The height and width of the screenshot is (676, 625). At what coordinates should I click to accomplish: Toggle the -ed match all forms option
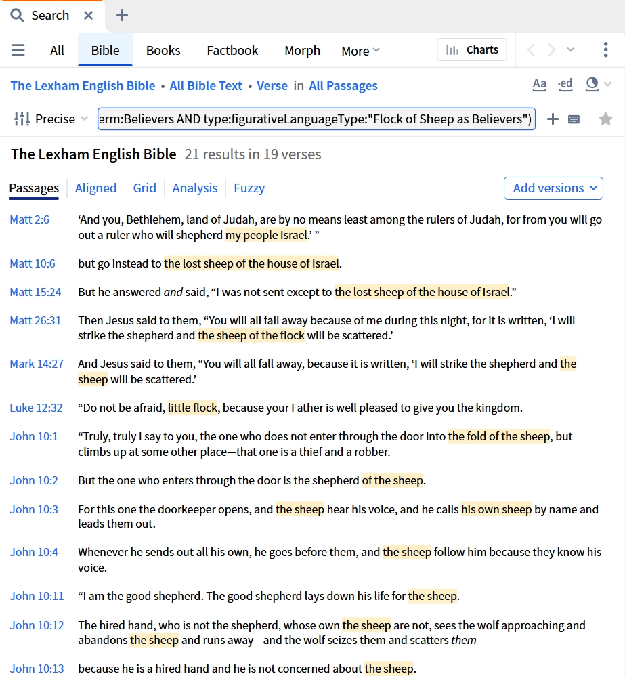coord(565,85)
